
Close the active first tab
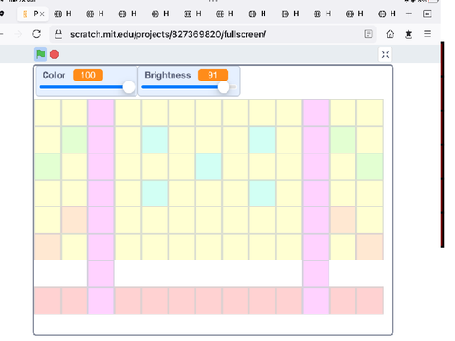(42, 14)
